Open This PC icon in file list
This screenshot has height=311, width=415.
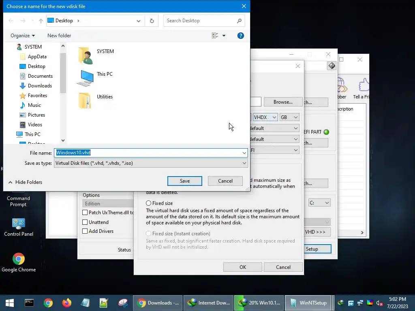85,78
